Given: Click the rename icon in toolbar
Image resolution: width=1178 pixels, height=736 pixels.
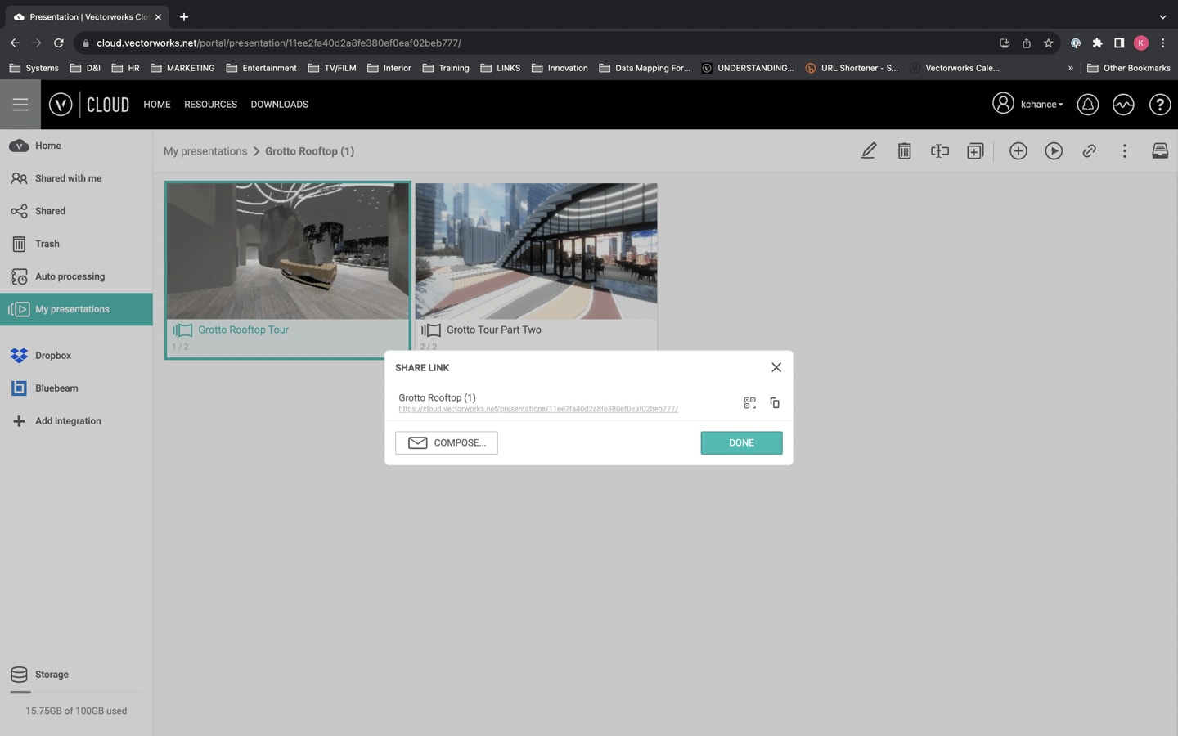Looking at the screenshot, I should tap(939, 151).
